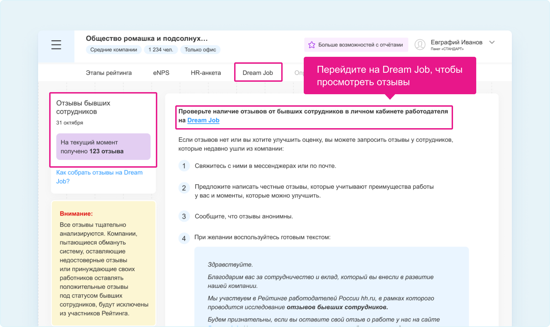Viewport: 550px width, 327px height.
Task: Follow the Dream Job hyperlink in heading
Action: point(203,120)
